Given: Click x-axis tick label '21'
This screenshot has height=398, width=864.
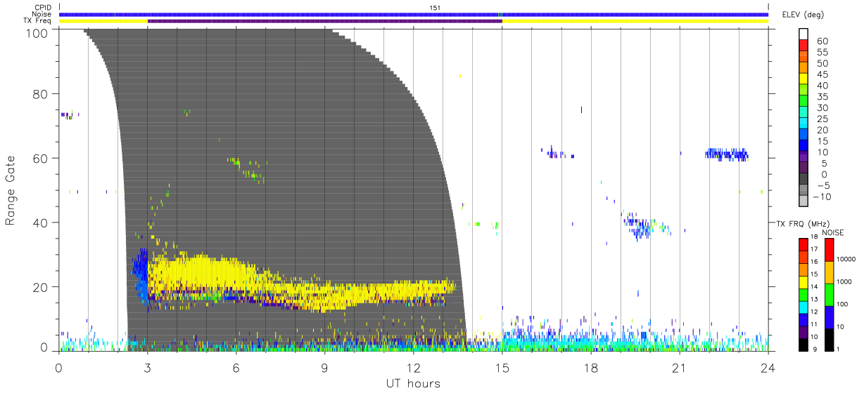Looking at the screenshot, I should [x=679, y=366].
